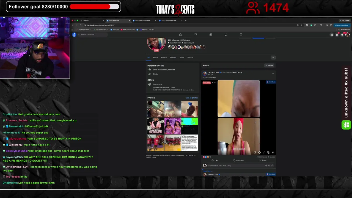The width and height of the screenshot is (352, 198).
Task: Switch to the Reels profile tab
Action: click(182, 57)
